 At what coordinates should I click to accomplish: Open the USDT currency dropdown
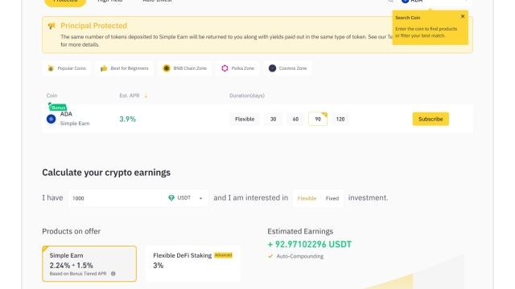point(185,198)
